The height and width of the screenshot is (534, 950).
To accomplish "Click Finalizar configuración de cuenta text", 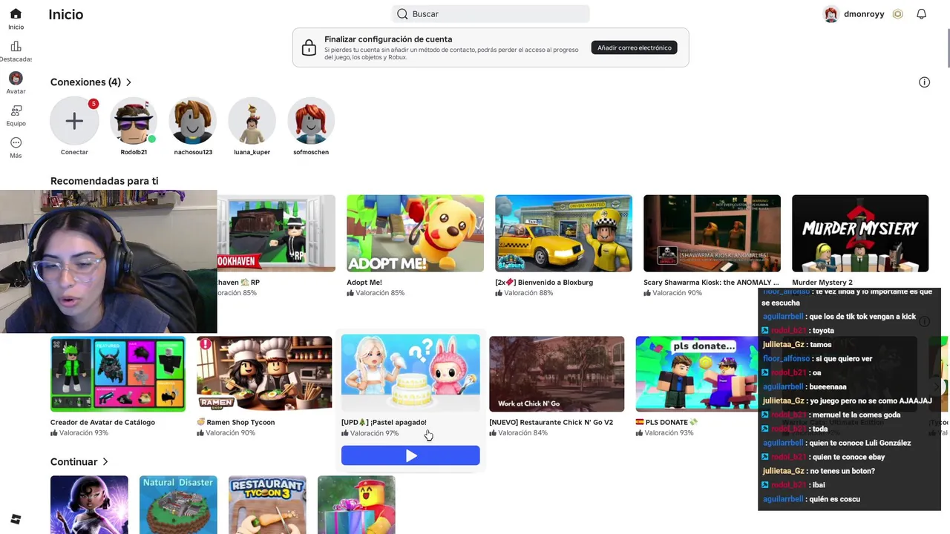I will [x=388, y=39].
